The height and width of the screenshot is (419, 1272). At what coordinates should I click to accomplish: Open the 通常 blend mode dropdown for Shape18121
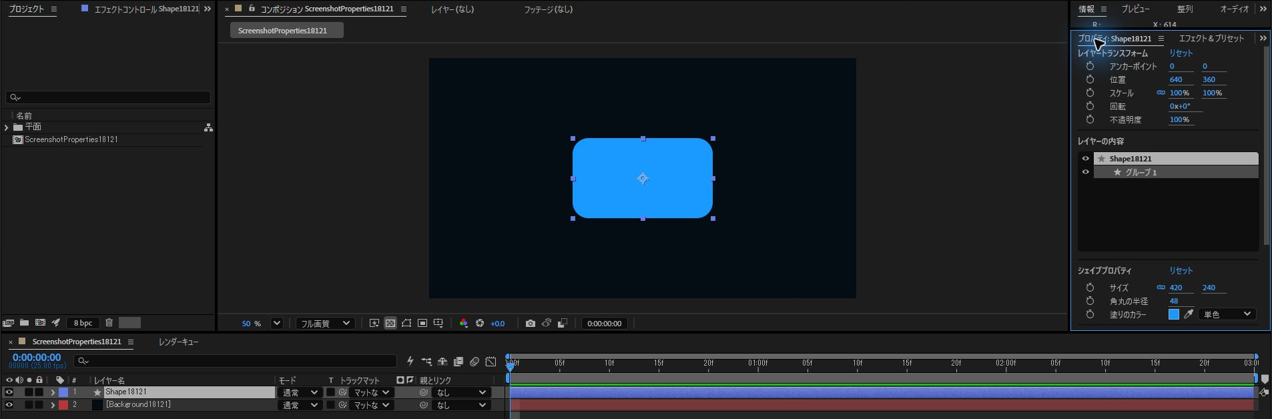point(300,392)
